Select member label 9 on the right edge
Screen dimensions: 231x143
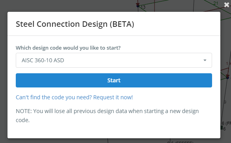[225, 102]
